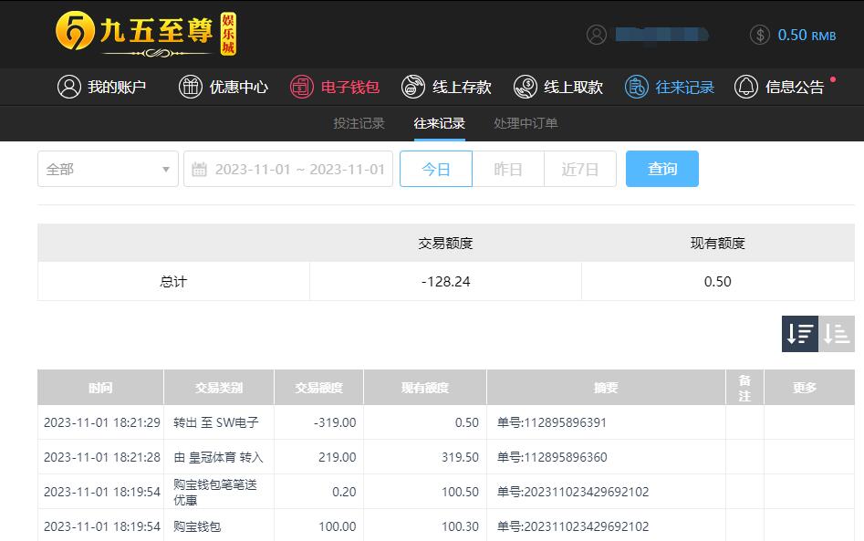Image resolution: width=864 pixels, height=541 pixels.
Task: Click the 线上存款 deposit icon
Action: click(x=413, y=87)
